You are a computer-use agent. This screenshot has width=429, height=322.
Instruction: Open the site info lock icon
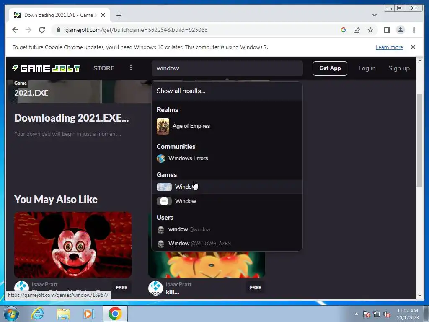tap(58, 30)
